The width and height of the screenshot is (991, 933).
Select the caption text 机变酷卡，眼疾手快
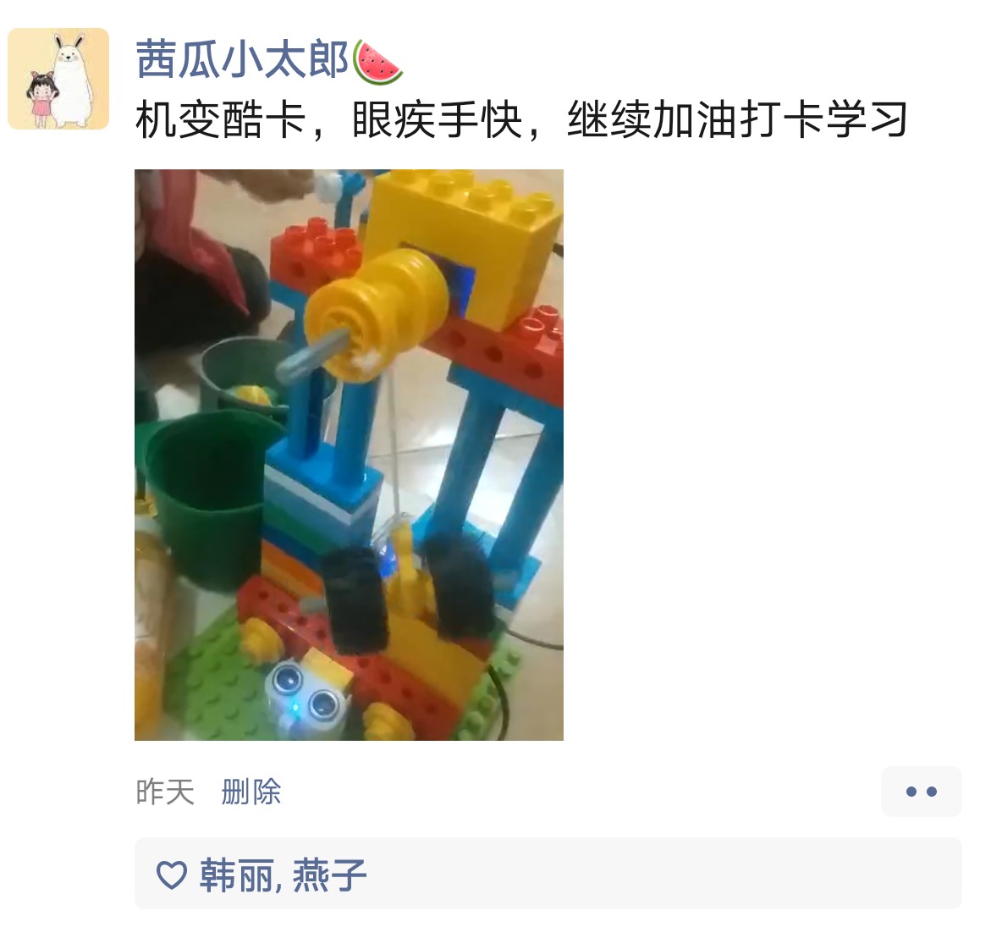click(329, 119)
